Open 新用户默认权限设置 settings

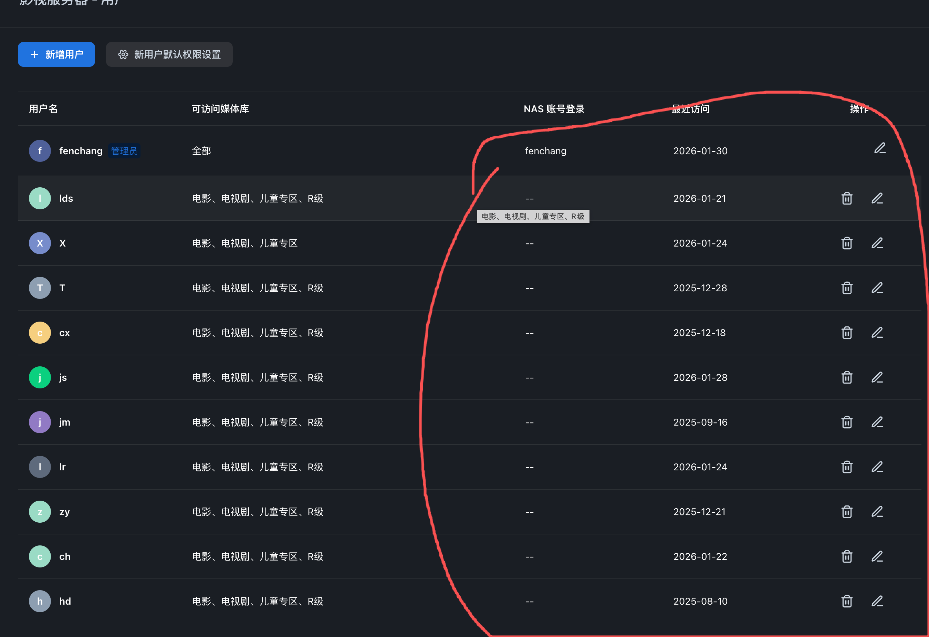click(169, 54)
